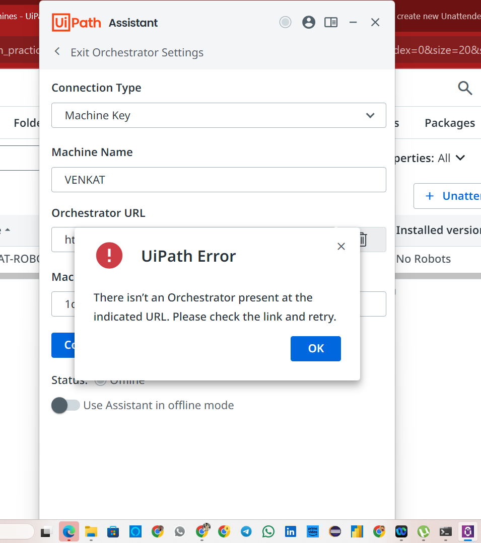
Task: Open the terminal icon on taskbar
Action: 446,531
